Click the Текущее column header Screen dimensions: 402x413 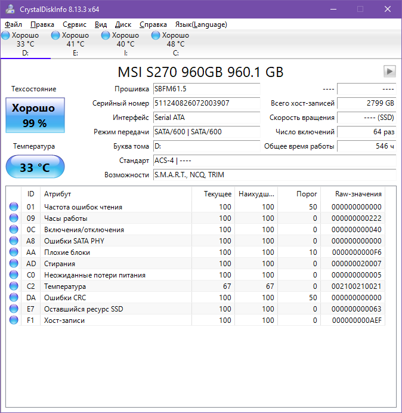tap(214, 194)
